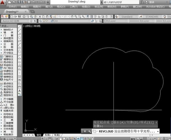171x140 pixels.
Task: Click the Zoom realtime magnifier icon
Action: pos(76,17)
